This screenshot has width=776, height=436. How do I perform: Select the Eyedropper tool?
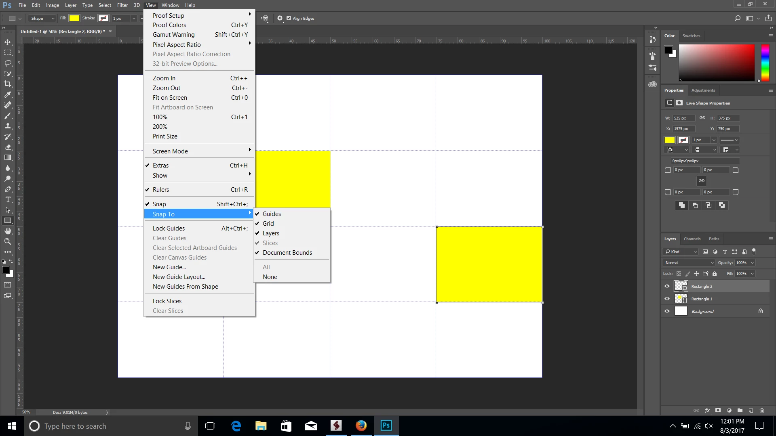coord(8,94)
